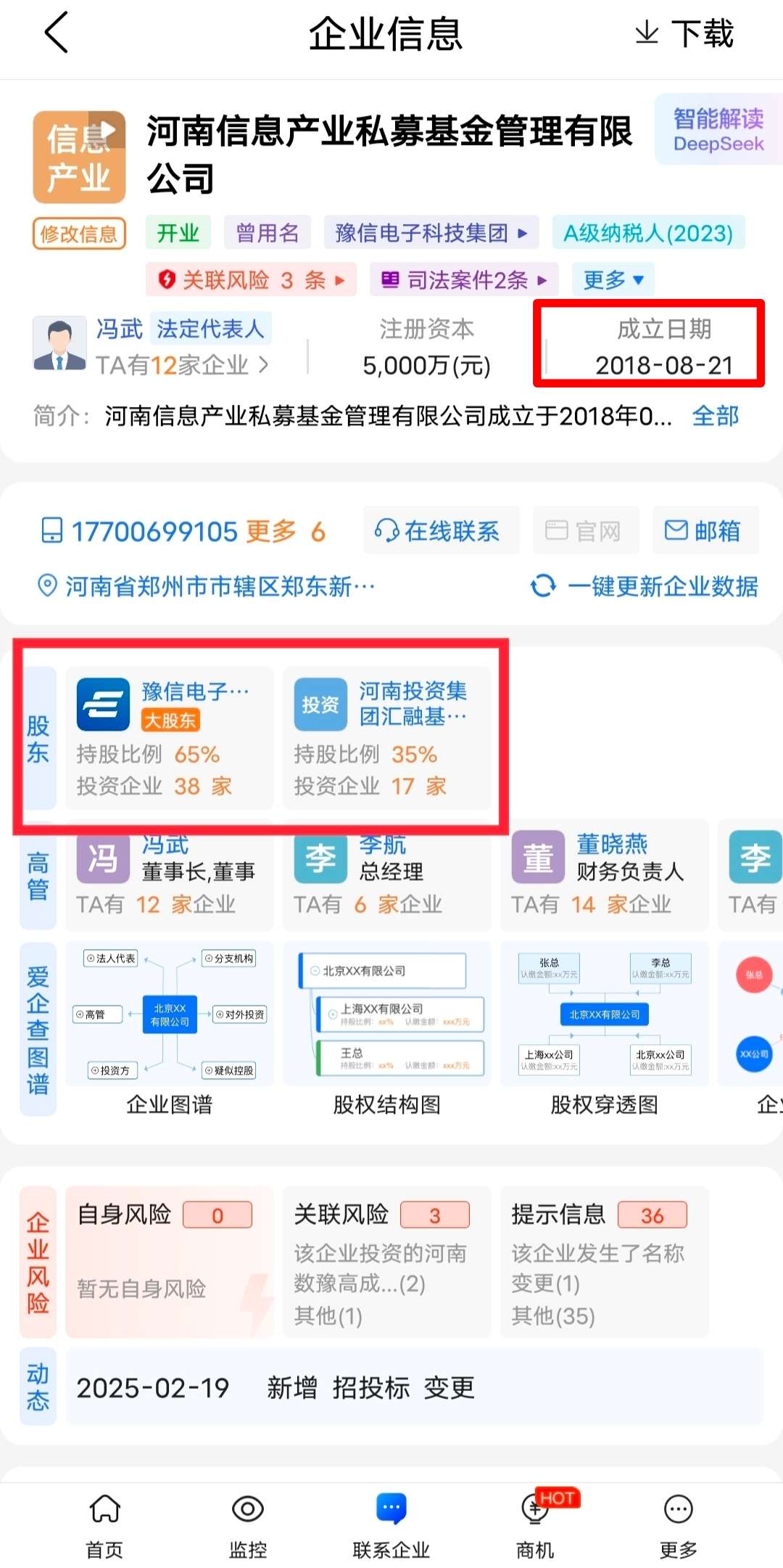Go to 首页 home tab

[x=105, y=1527]
